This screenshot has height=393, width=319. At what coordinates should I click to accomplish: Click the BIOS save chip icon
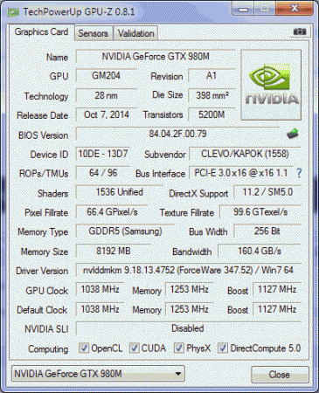(293, 134)
